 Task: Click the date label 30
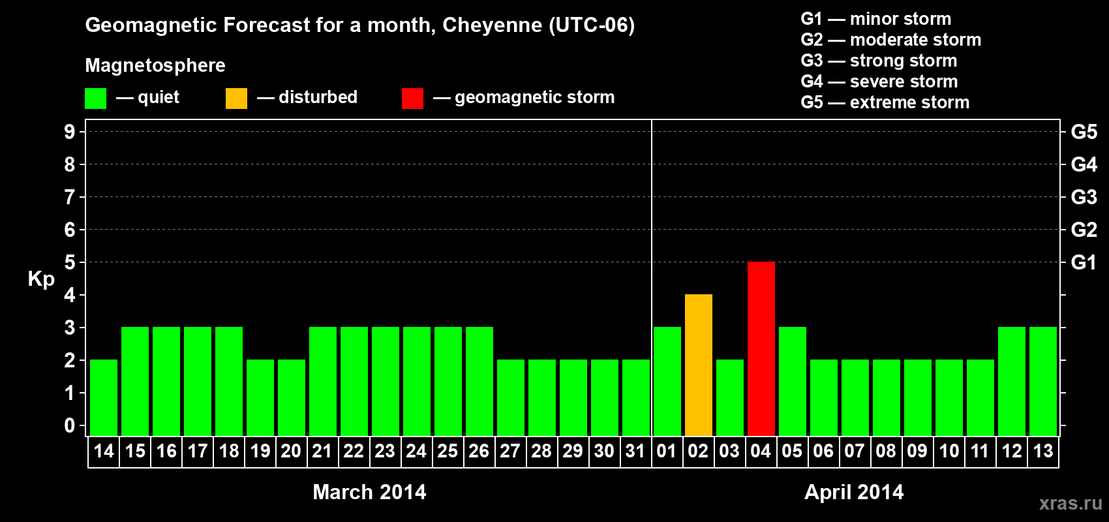pos(604,451)
